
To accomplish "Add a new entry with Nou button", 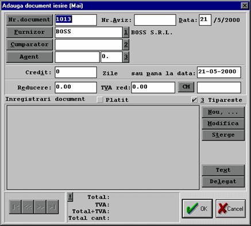I will coord(223,112).
